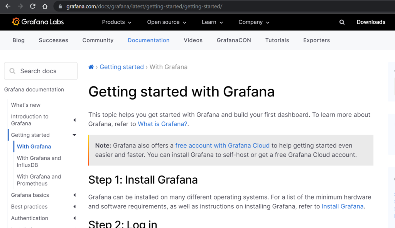Click the padlock icon in address bar

60,7
